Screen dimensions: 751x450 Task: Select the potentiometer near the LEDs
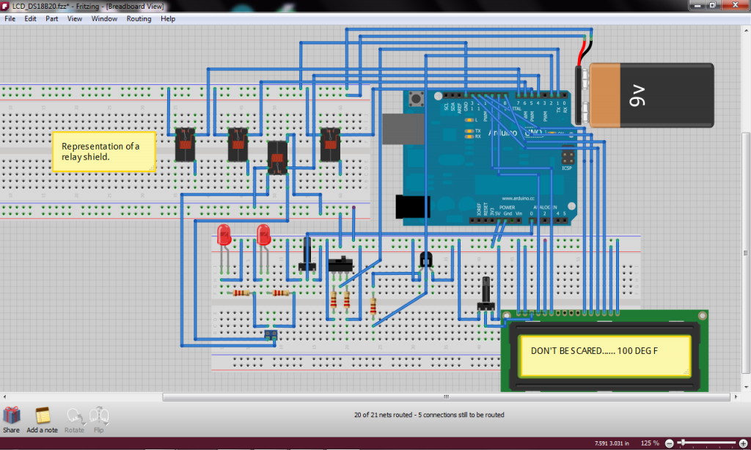click(307, 254)
